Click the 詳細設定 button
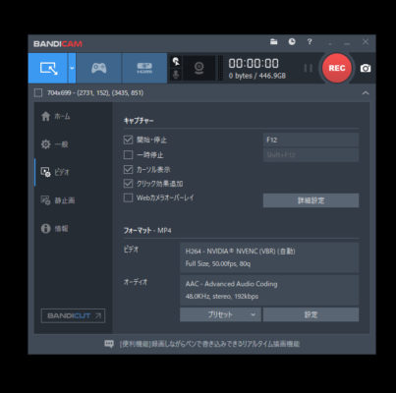 [311, 200]
